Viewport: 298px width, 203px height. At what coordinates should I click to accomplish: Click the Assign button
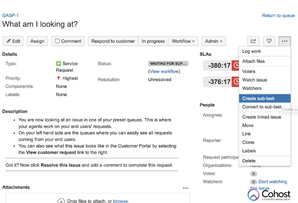pyautogui.click(x=37, y=41)
